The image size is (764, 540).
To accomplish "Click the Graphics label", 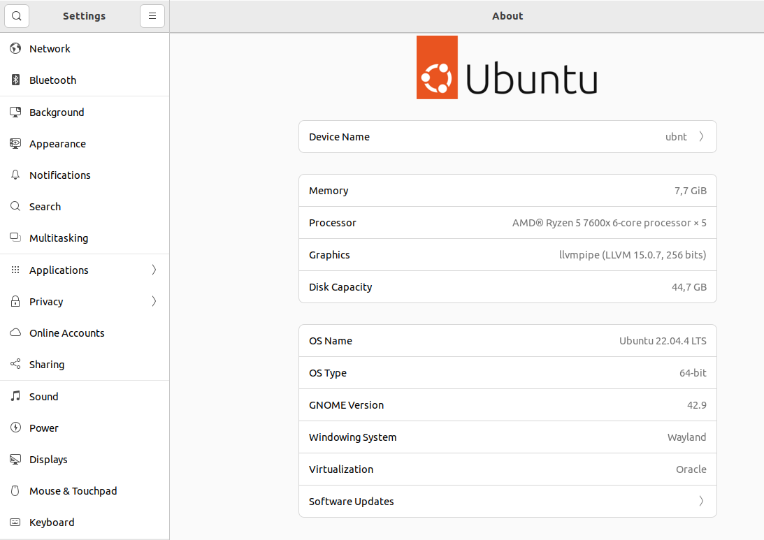I will [329, 255].
